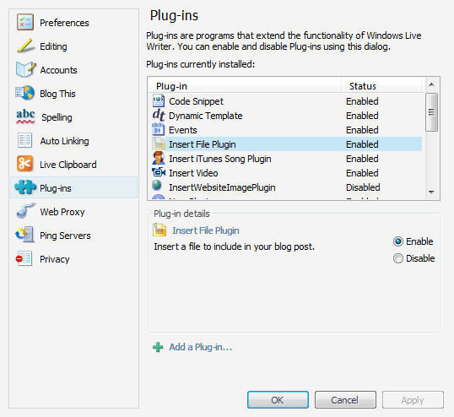The height and width of the screenshot is (417, 454).
Task: Click the Add a Plug-in link
Action: pos(200,347)
